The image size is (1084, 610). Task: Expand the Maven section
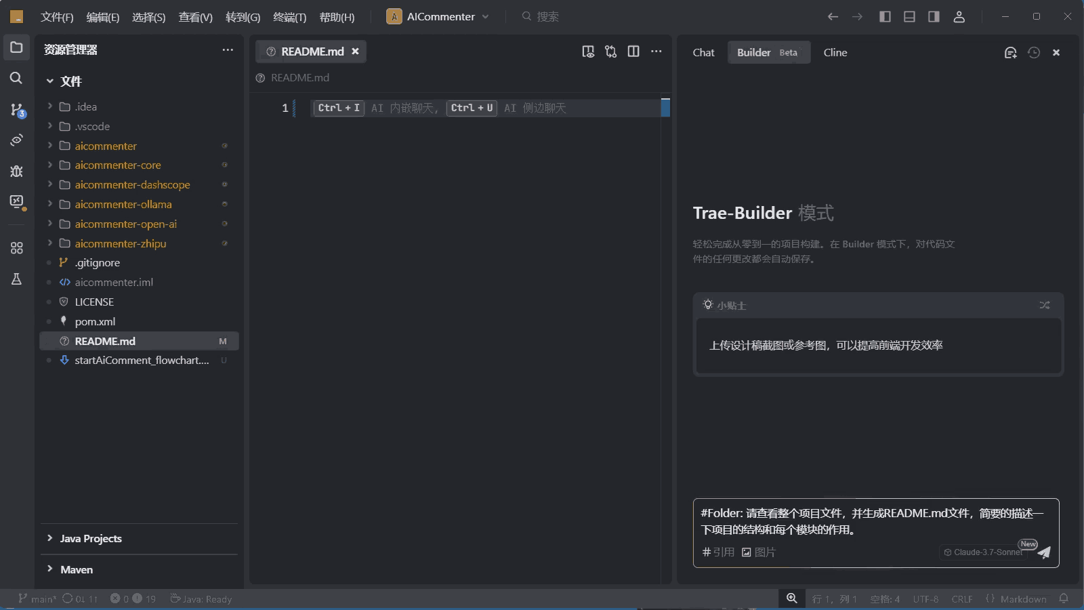pyautogui.click(x=77, y=570)
